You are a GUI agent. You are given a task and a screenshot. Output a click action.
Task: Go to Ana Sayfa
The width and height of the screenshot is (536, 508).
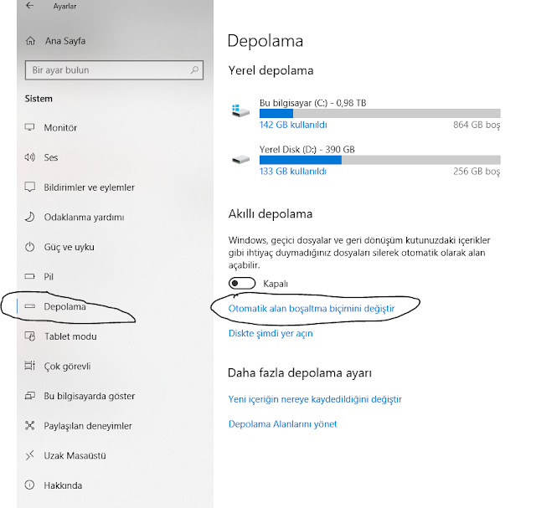pos(65,41)
